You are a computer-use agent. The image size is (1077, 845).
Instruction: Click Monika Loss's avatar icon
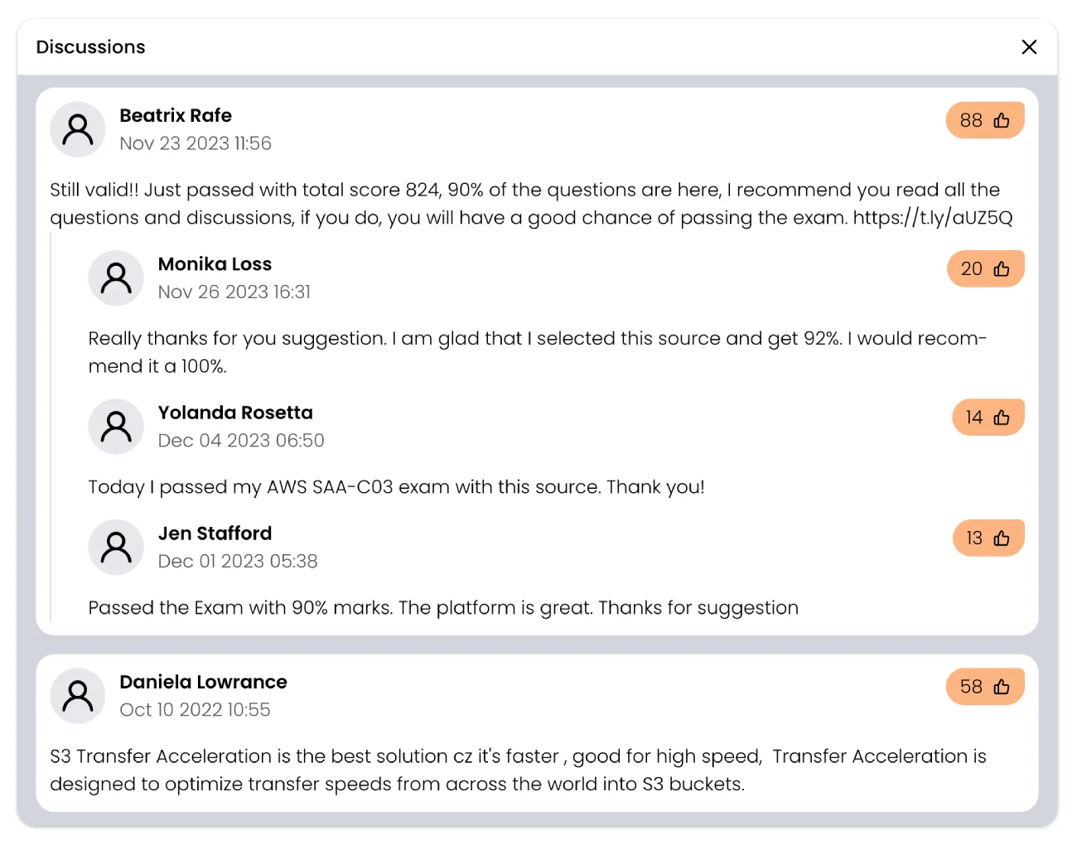click(x=116, y=278)
